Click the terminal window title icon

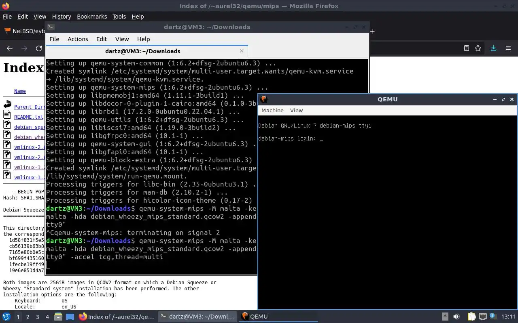point(51,27)
